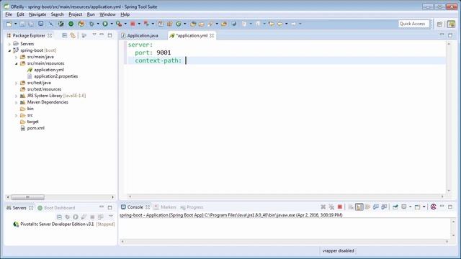This screenshot has width=461, height=259.
Task: Open the Navigate menu
Action: tap(37, 14)
